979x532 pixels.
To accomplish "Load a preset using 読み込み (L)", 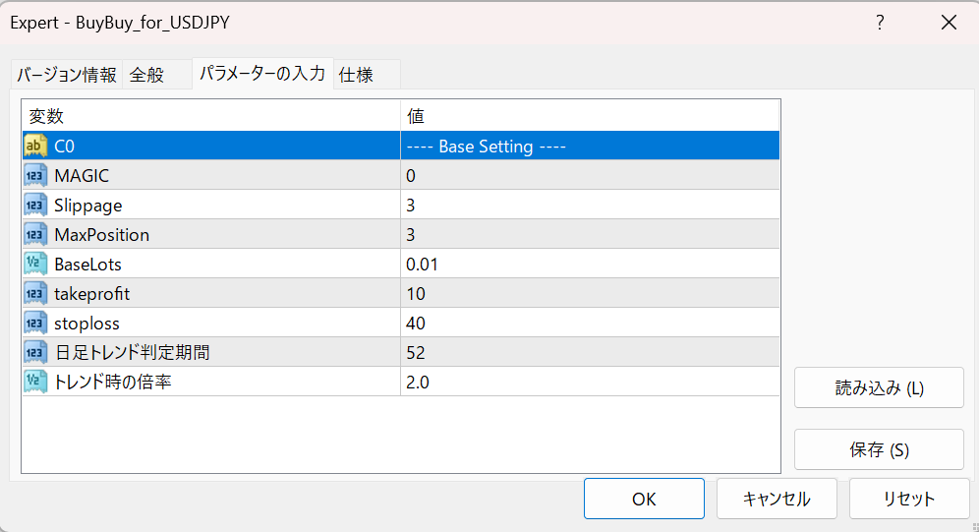I will coord(879,387).
